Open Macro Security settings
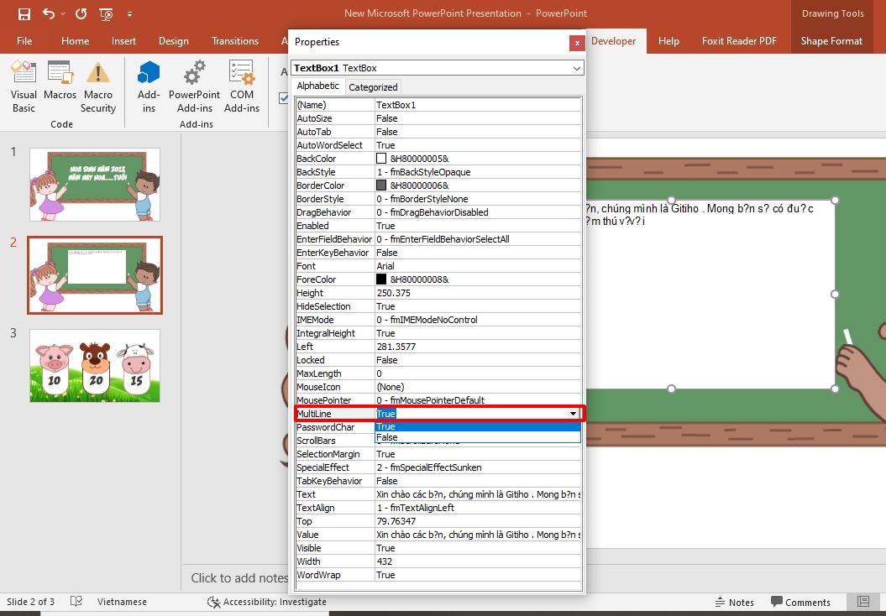The height and width of the screenshot is (616, 886). 98,84
